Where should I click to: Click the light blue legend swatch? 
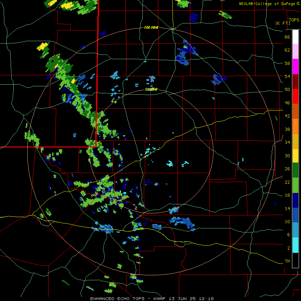pos(295,230)
